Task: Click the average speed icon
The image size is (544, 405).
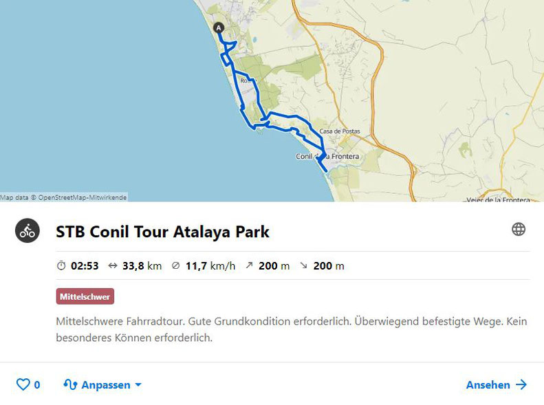Action: coord(176,265)
